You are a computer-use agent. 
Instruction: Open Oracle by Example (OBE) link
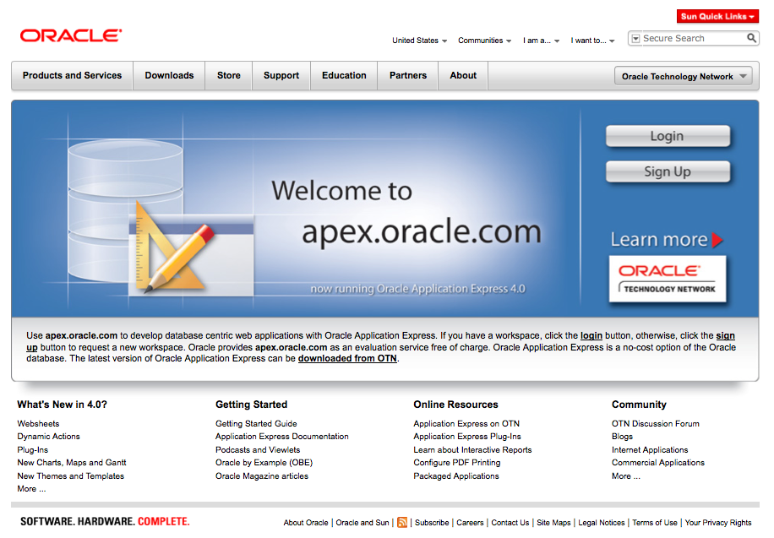pos(264,463)
